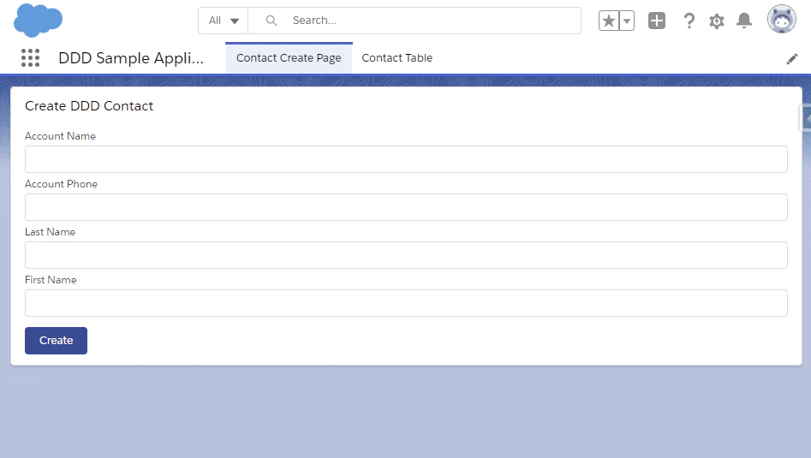Image resolution: width=811 pixels, height=458 pixels.
Task: Add page to favorites star
Action: coord(609,21)
